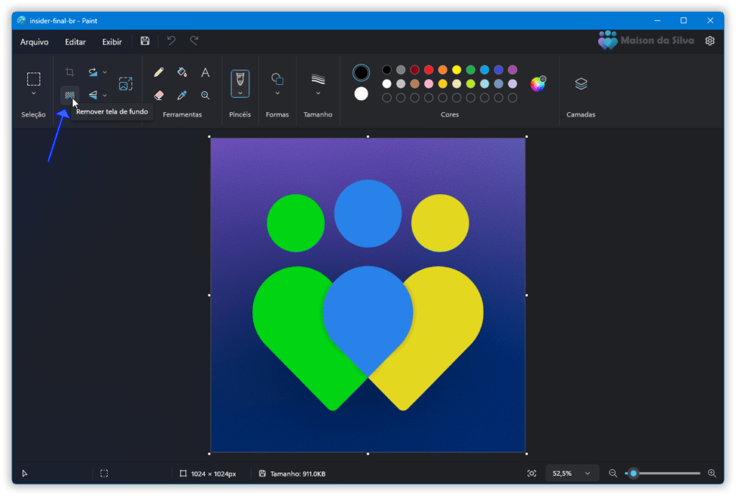The width and height of the screenshot is (736, 496).
Task: Pick the red color swatch
Action: coord(428,70)
